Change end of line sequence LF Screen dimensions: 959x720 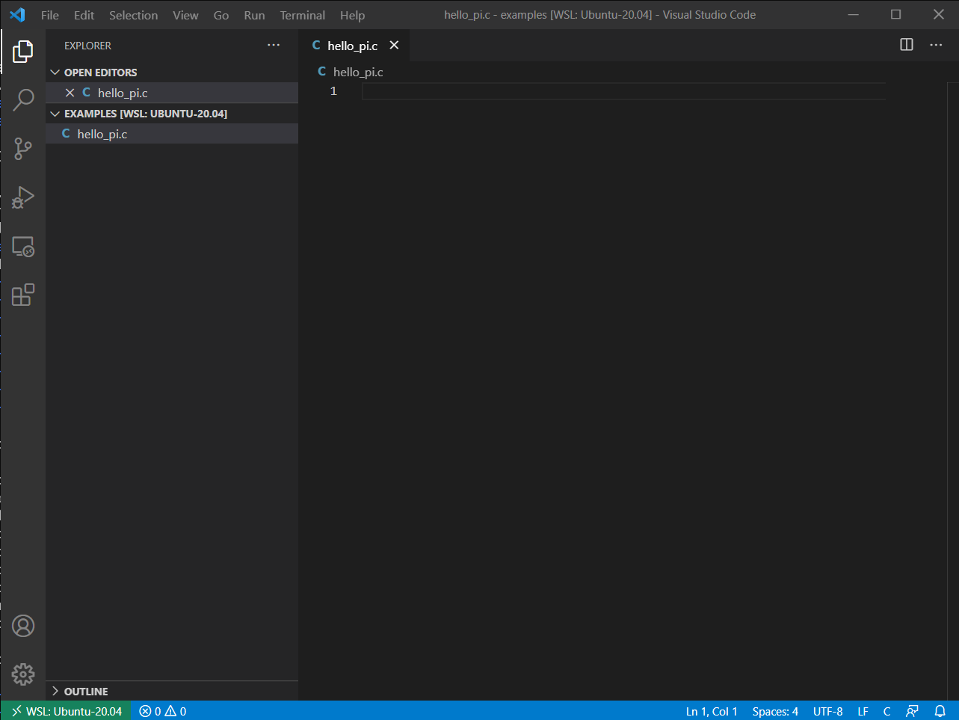[863, 711]
